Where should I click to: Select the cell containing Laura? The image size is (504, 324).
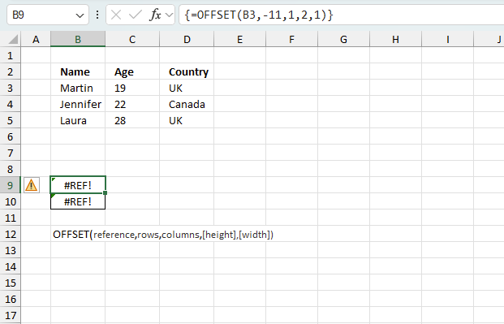(x=78, y=120)
